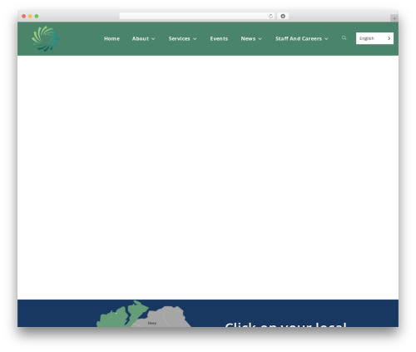Open the English language selector
This screenshot has height=352, width=416.
[x=374, y=38]
